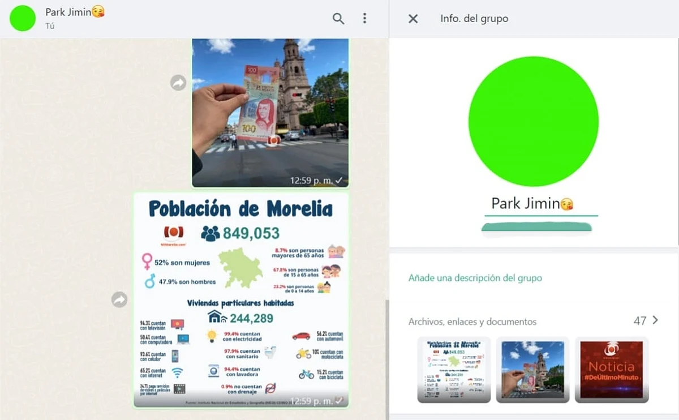Open the Población de Morelia infographic image
Screen dimensions: 679x420
241,300
